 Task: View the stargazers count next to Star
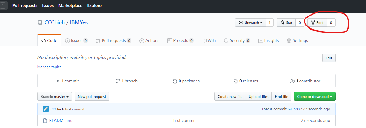300,22
